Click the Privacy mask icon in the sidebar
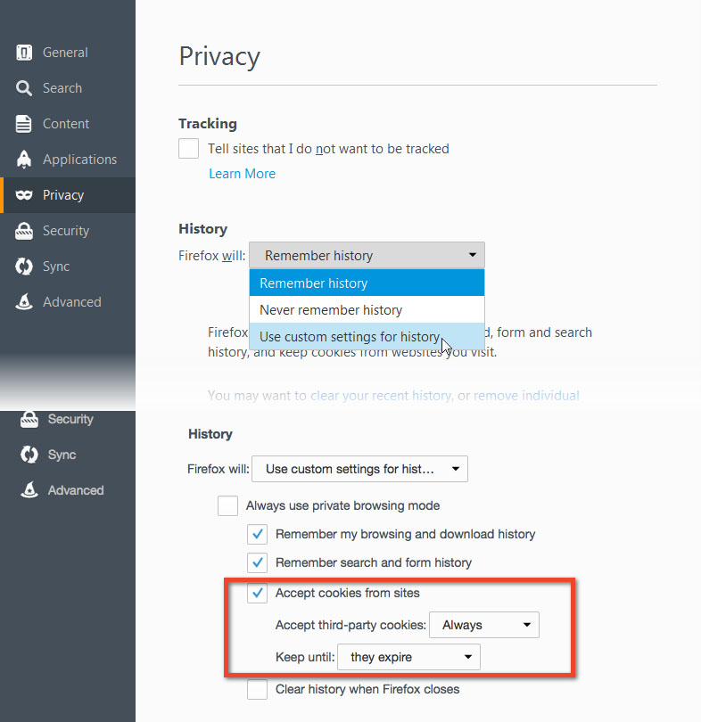 tap(24, 195)
